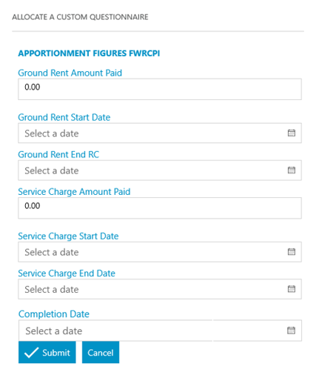Click the Ground Rent End RC text box
This screenshot has height=375, width=316.
click(x=160, y=170)
